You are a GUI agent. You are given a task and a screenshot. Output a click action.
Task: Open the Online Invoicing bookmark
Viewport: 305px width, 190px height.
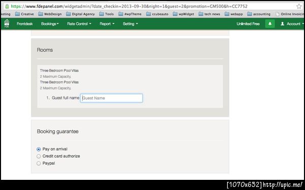(x=290, y=14)
